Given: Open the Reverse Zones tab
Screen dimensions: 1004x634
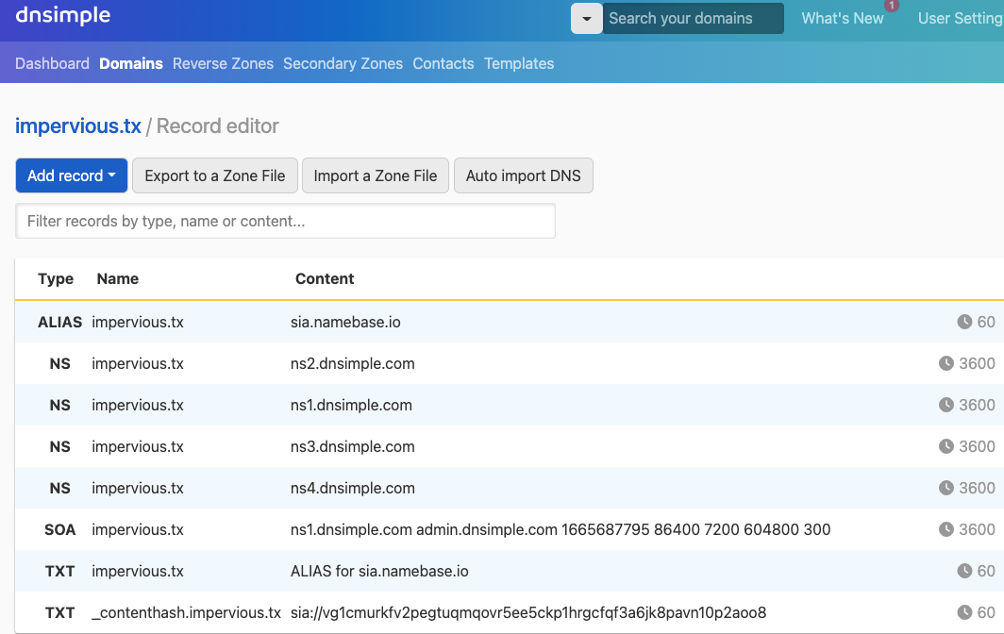Looking at the screenshot, I should point(223,63).
